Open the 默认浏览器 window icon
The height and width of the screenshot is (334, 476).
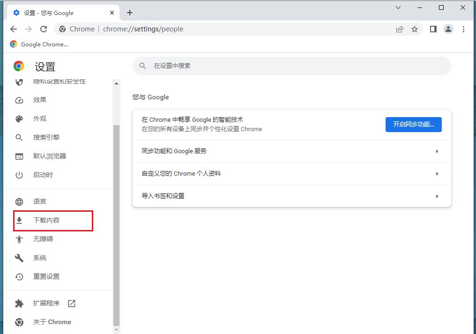click(19, 156)
